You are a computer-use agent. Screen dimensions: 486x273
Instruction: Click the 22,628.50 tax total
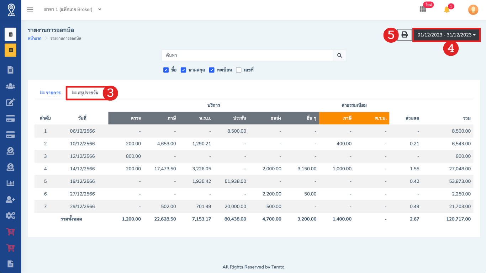click(165, 219)
